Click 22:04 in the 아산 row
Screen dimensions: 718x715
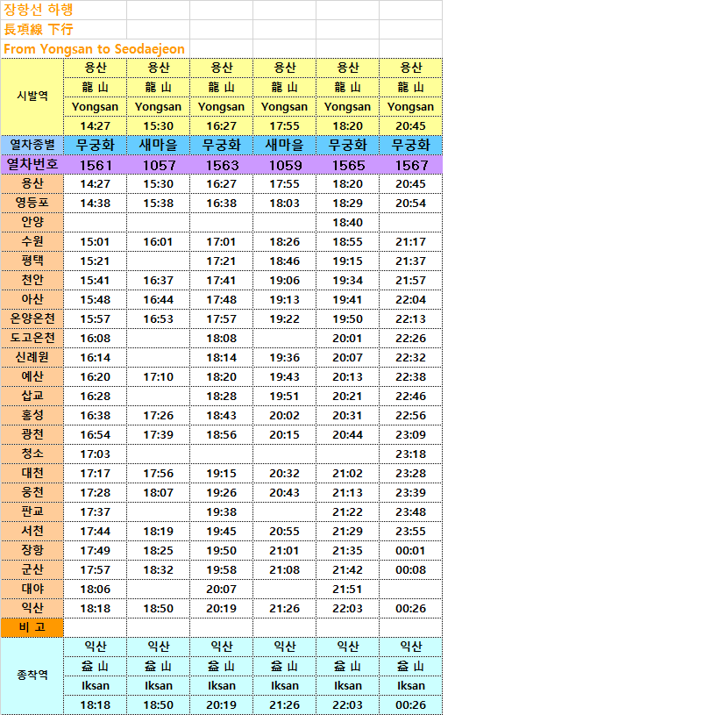[x=411, y=299]
